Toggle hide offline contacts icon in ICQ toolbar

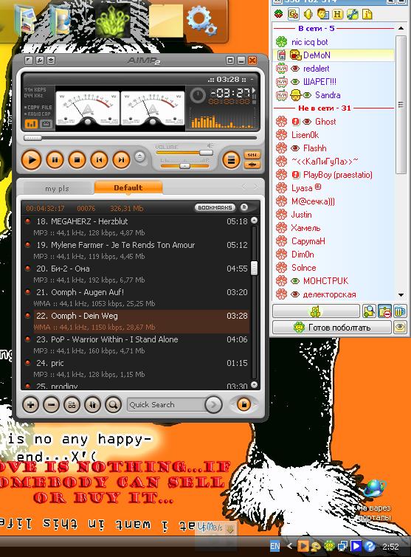(x=294, y=14)
